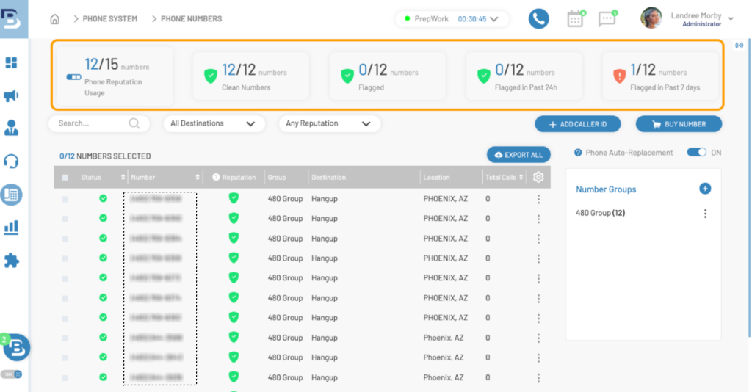The height and width of the screenshot is (392, 752).
Task: Click third row's three-dot actions menu
Action: pyautogui.click(x=538, y=239)
